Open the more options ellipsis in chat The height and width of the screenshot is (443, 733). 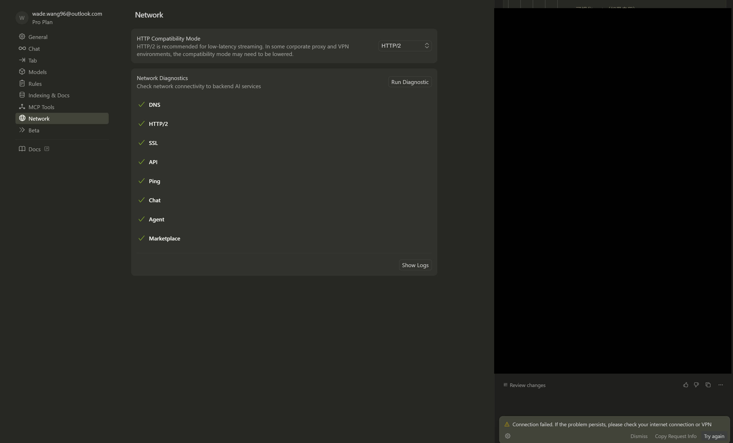point(720,385)
